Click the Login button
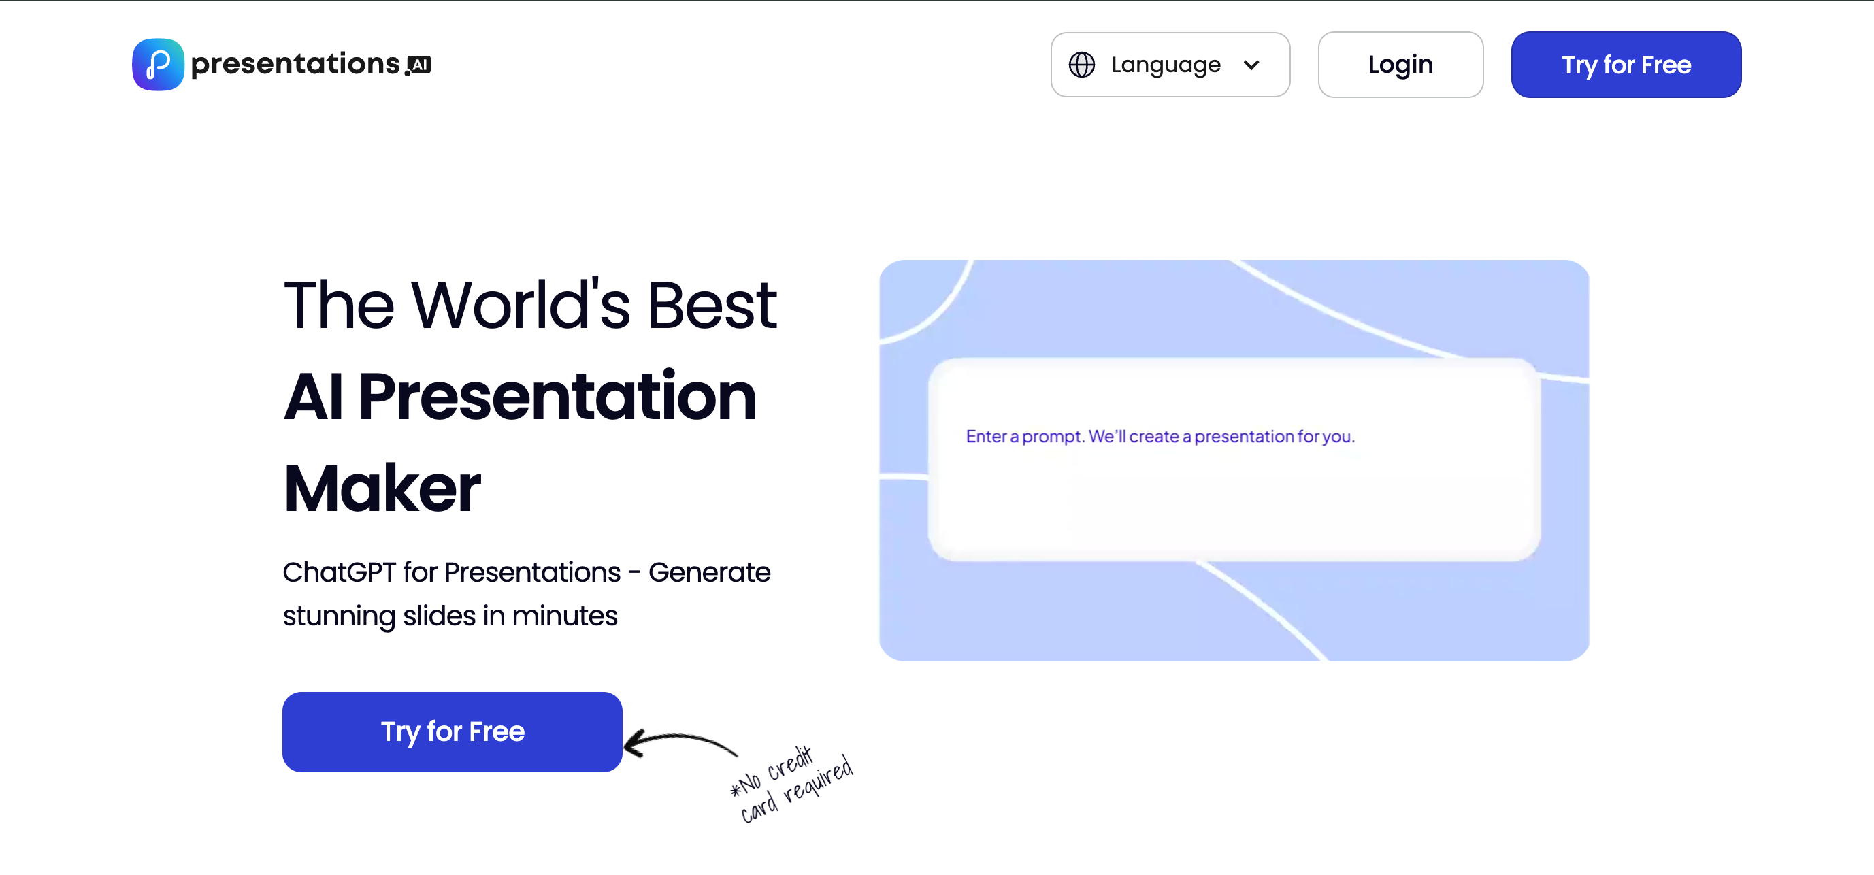1874x875 pixels. 1400,65
